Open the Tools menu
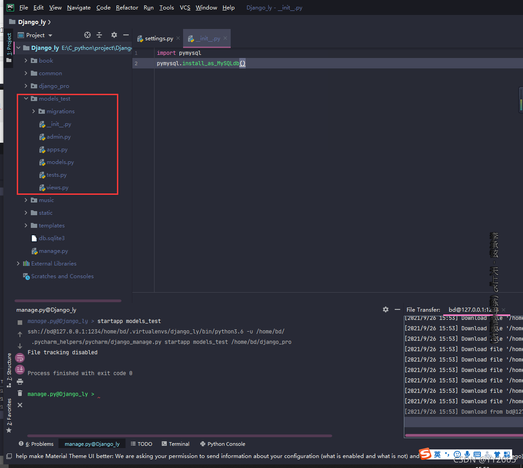523x468 pixels. 166,7
